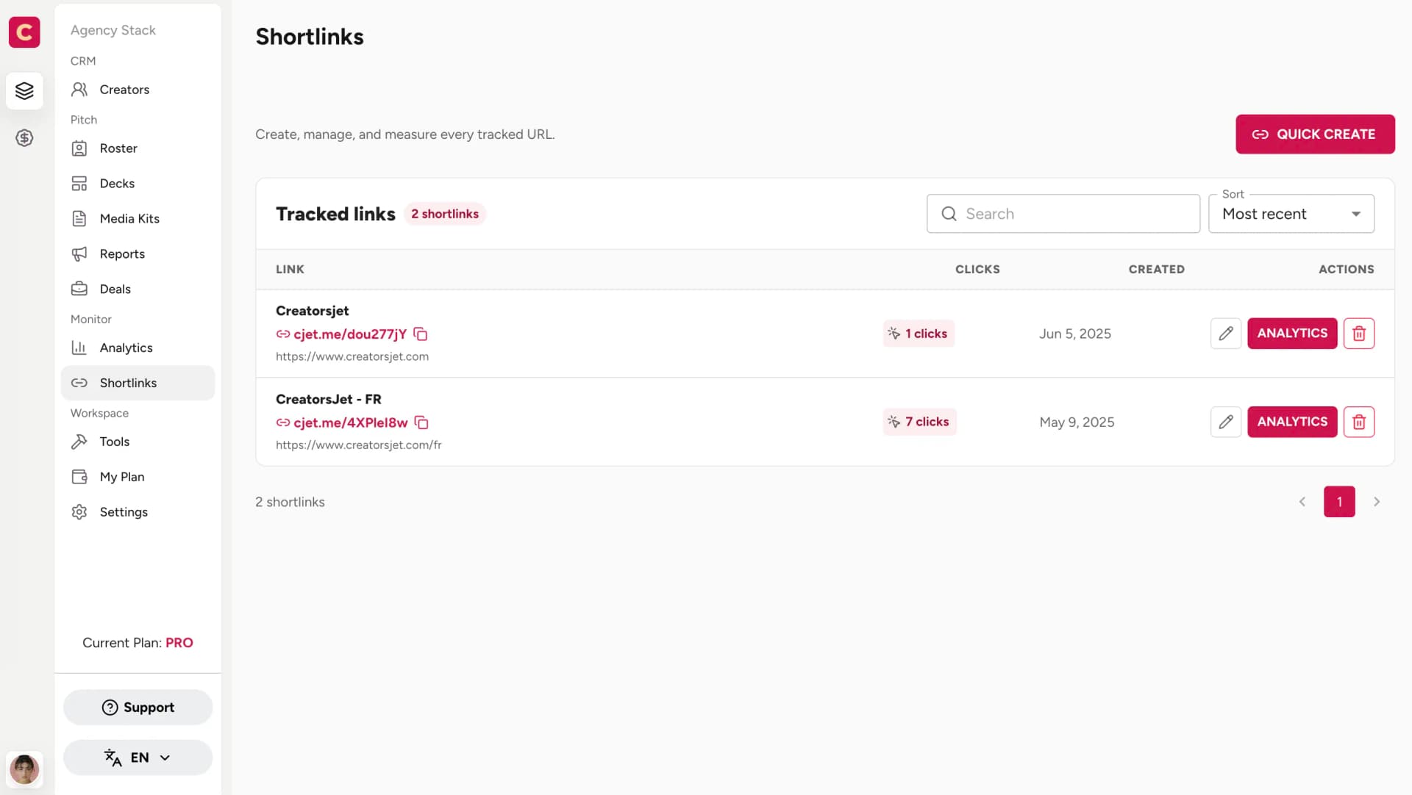
Task: Edit the CreatorsJet - FR shortlink
Action: pyautogui.click(x=1225, y=422)
